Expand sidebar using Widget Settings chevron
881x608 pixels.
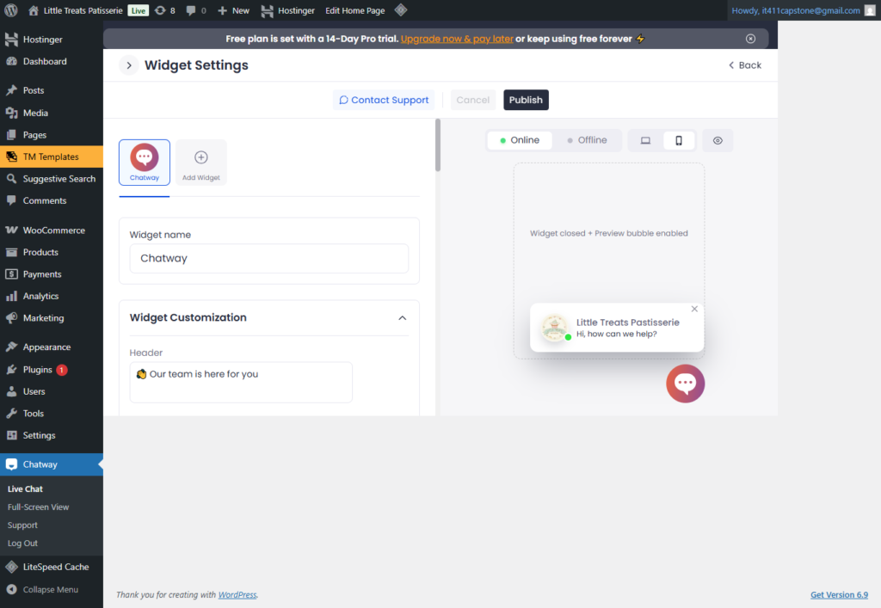click(x=128, y=65)
